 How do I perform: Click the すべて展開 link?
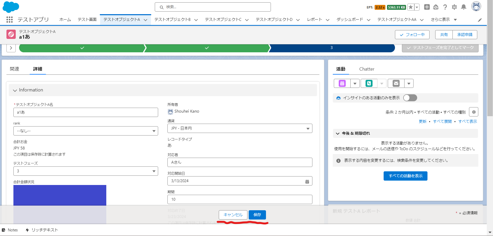442,122
